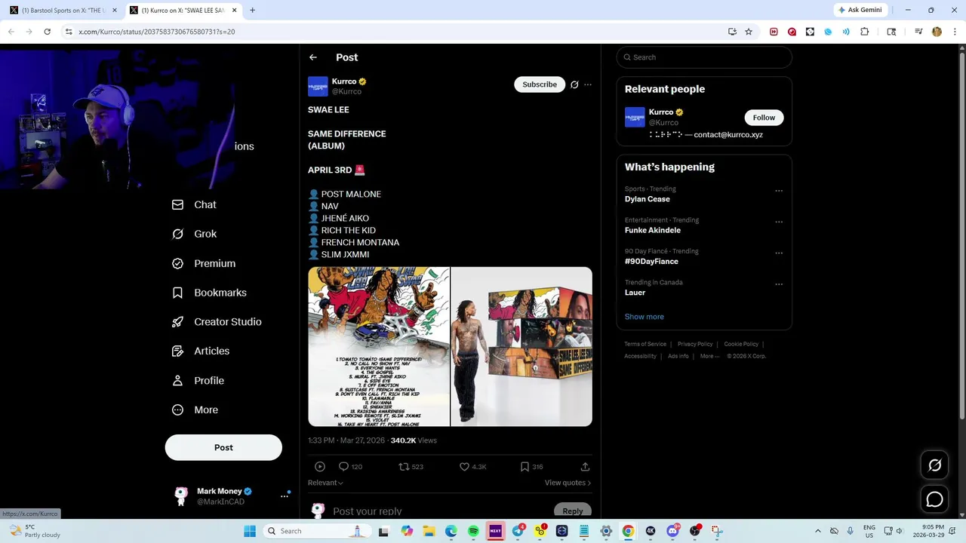Screen dimensions: 966x543
Task: Open Grok in the X sidebar
Action: [x=195, y=234]
